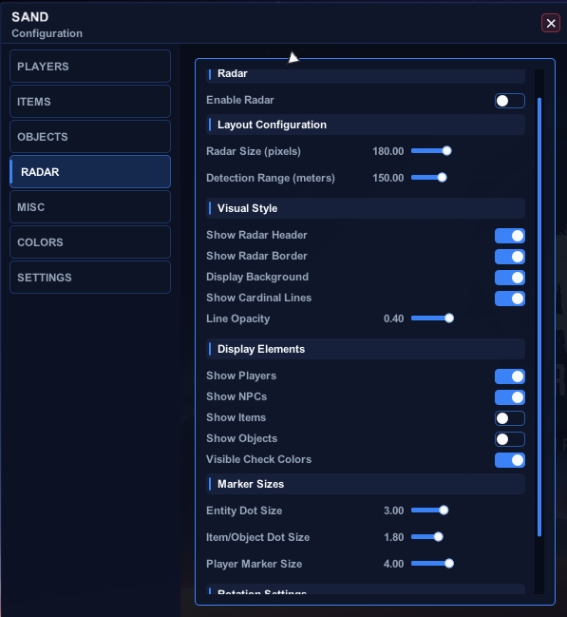This screenshot has height=617, width=567.
Task: Switch to the ITEMS tab
Action: click(x=90, y=102)
